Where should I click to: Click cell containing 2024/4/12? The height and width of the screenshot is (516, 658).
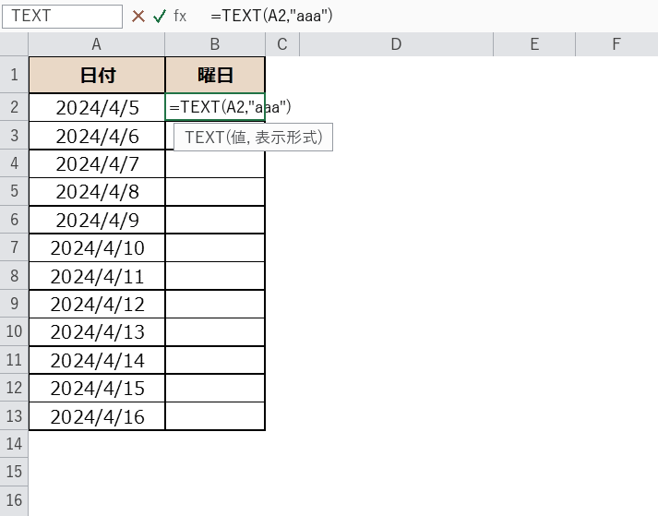pyautogui.click(x=97, y=305)
